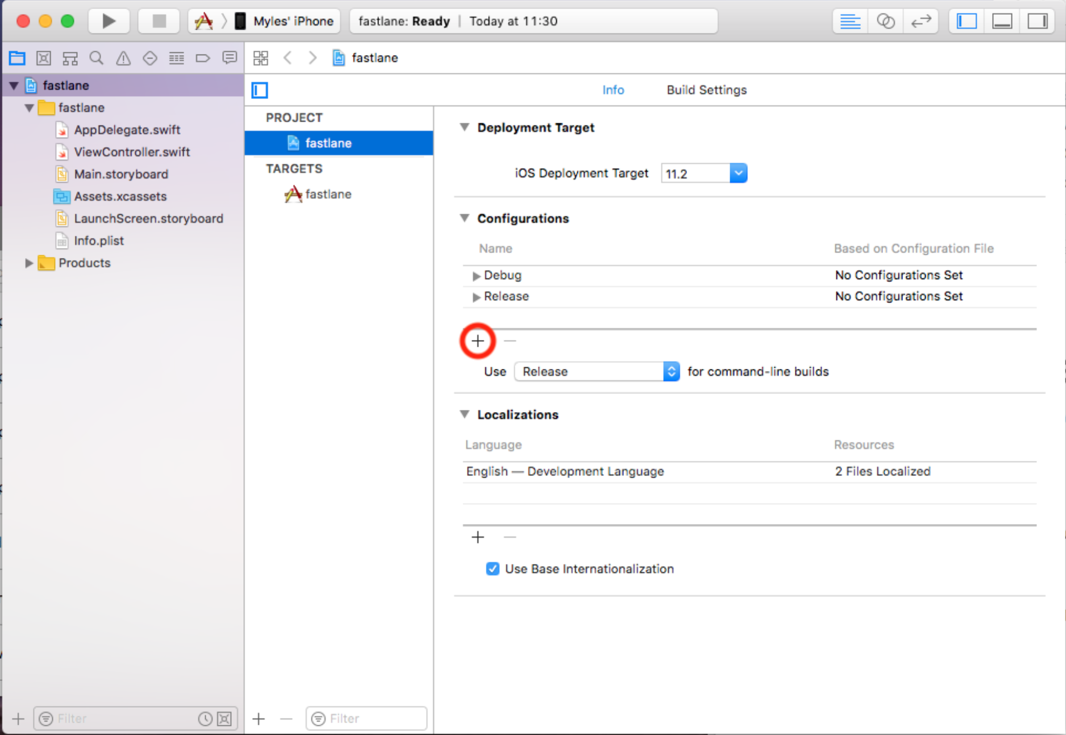Open the Issue navigator warning icon
Screen dimensions: 1066x735
click(x=123, y=58)
